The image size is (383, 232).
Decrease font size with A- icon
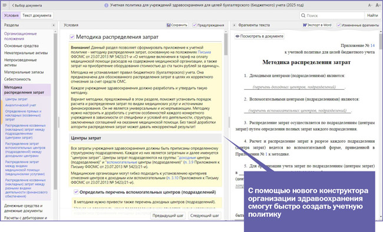[370, 5]
